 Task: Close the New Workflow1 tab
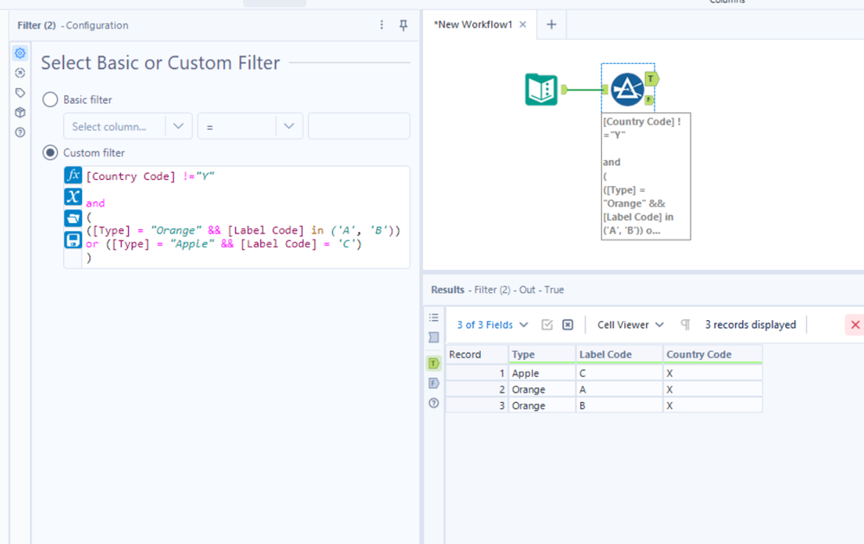tap(523, 25)
